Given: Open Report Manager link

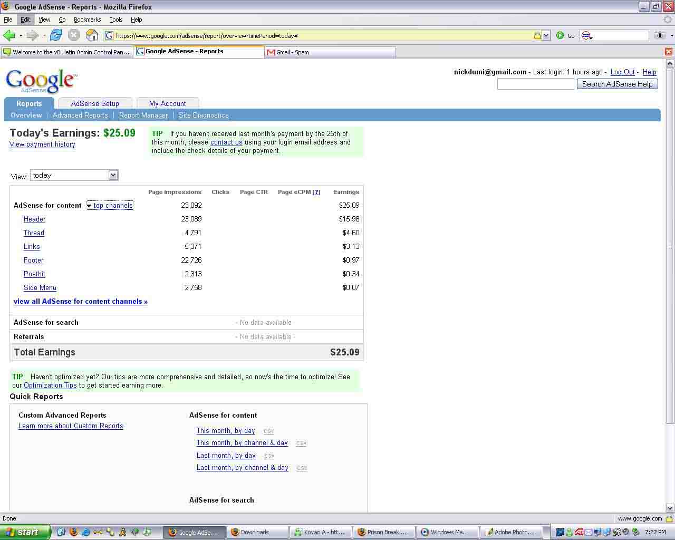Looking at the screenshot, I should (143, 115).
